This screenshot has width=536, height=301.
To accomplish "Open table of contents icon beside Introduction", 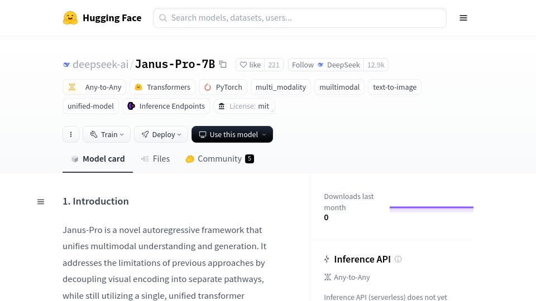I will [x=41, y=202].
